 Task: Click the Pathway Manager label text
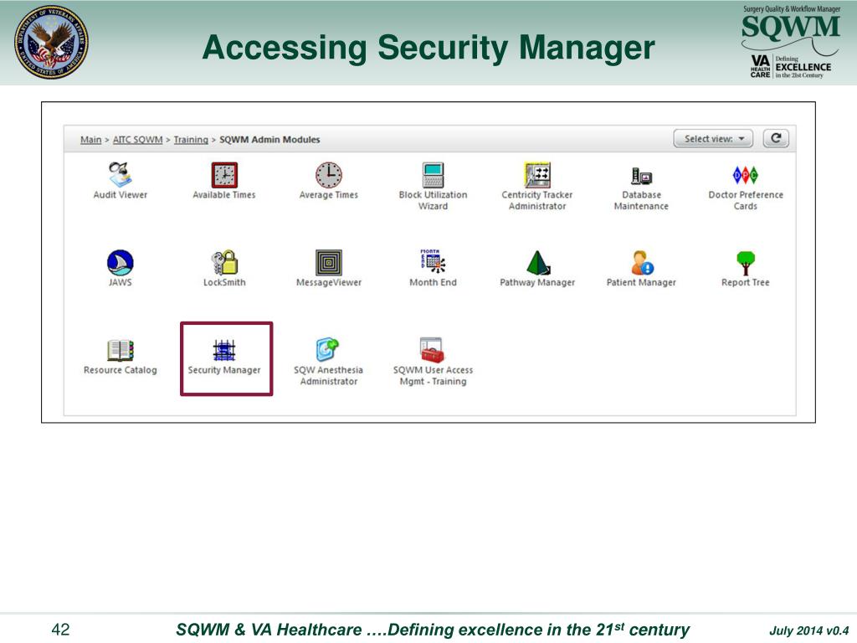537,282
